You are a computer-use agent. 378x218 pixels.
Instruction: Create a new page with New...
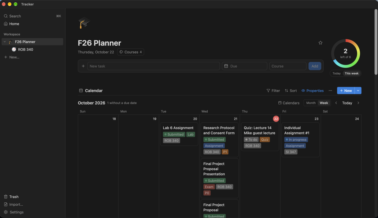click(x=32, y=57)
